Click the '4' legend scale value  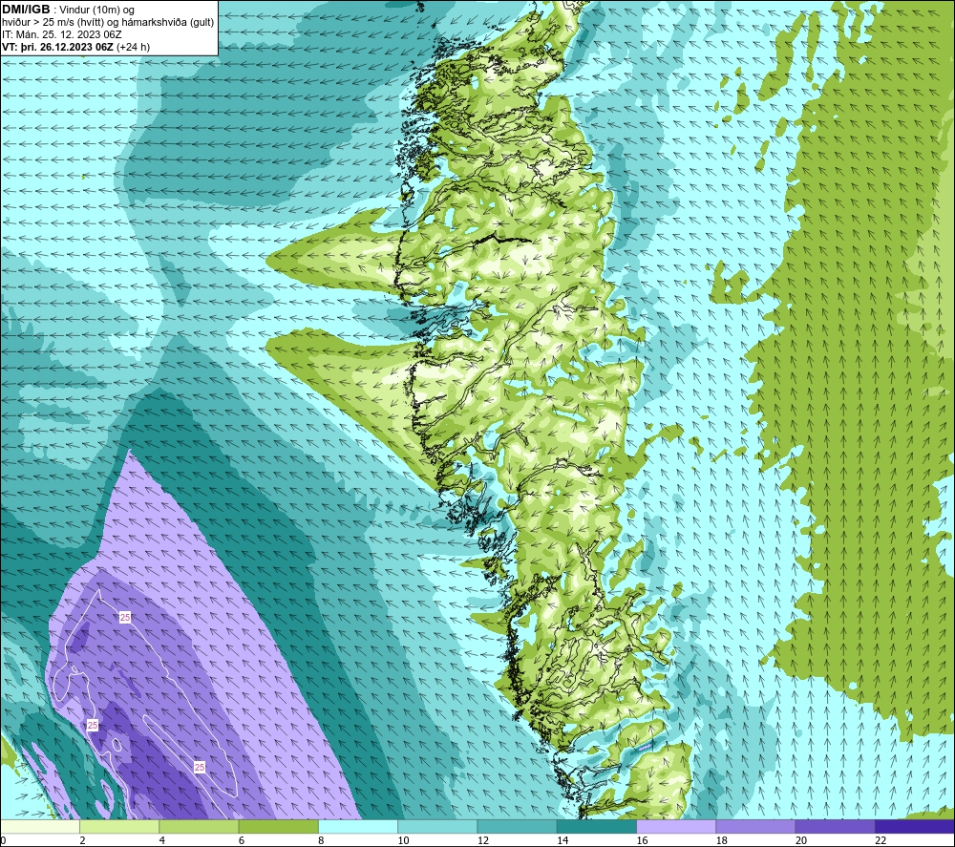(x=162, y=840)
